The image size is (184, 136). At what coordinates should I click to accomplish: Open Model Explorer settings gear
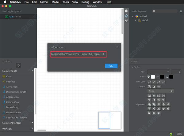[181, 11]
